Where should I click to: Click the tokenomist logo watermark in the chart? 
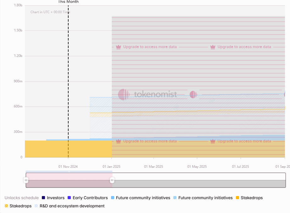[148, 94]
